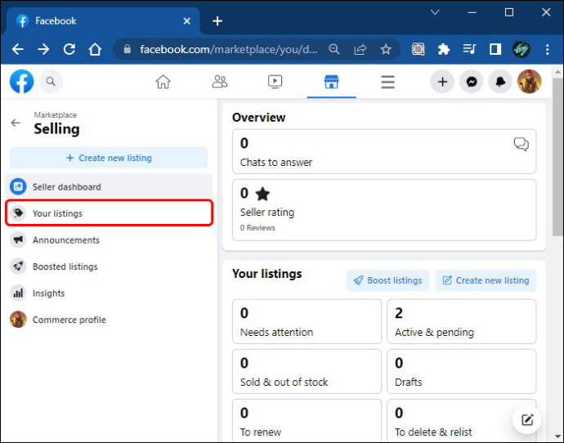Click Boost listings button
The width and height of the screenshot is (564, 443).
pyautogui.click(x=387, y=280)
